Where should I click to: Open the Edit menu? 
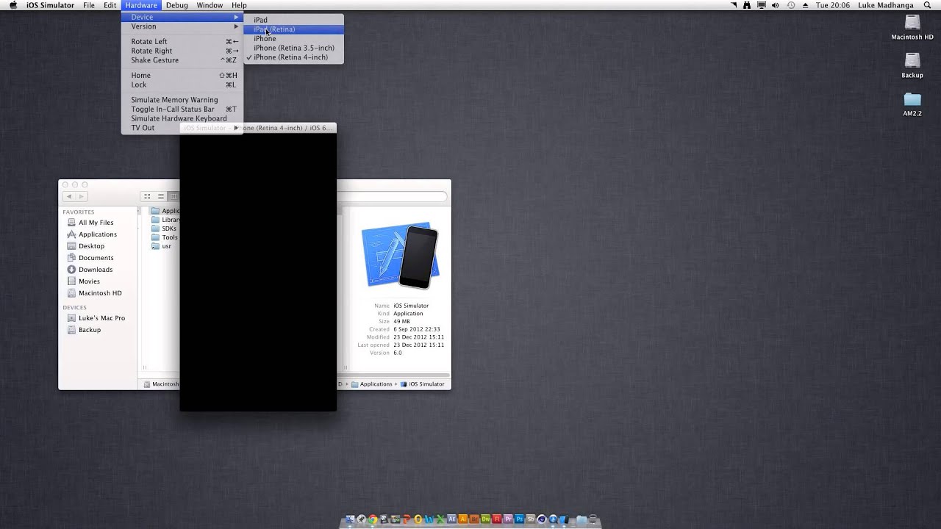110,5
